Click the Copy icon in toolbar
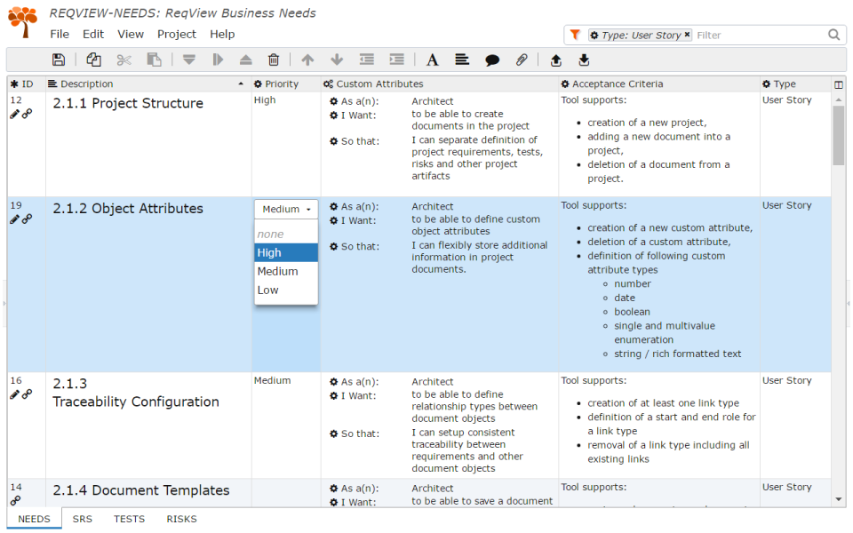 point(93,60)
